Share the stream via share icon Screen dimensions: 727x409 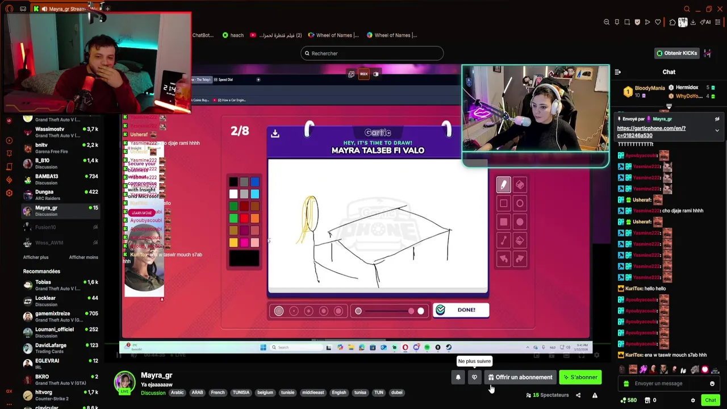(x=578, y=395)
